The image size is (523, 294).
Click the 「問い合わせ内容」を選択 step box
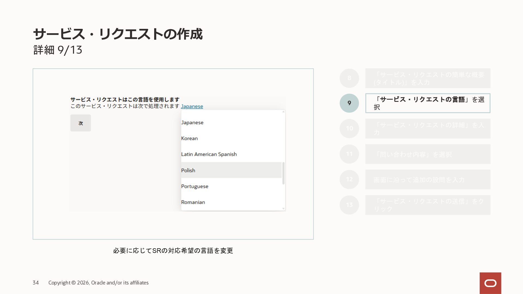(428, 154)
